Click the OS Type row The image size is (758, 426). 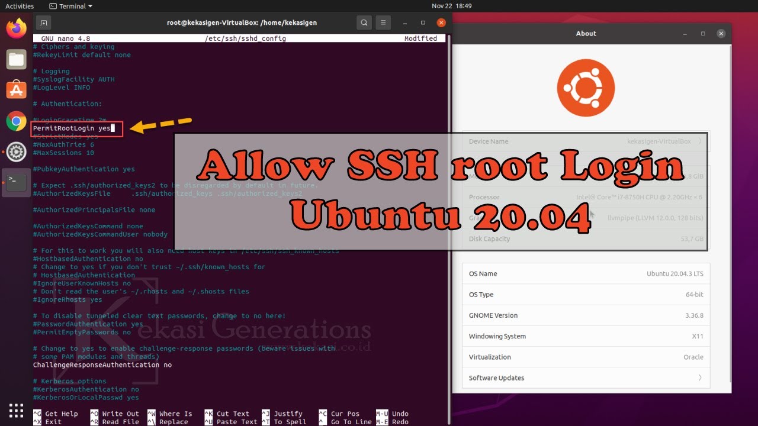(586, 294)
